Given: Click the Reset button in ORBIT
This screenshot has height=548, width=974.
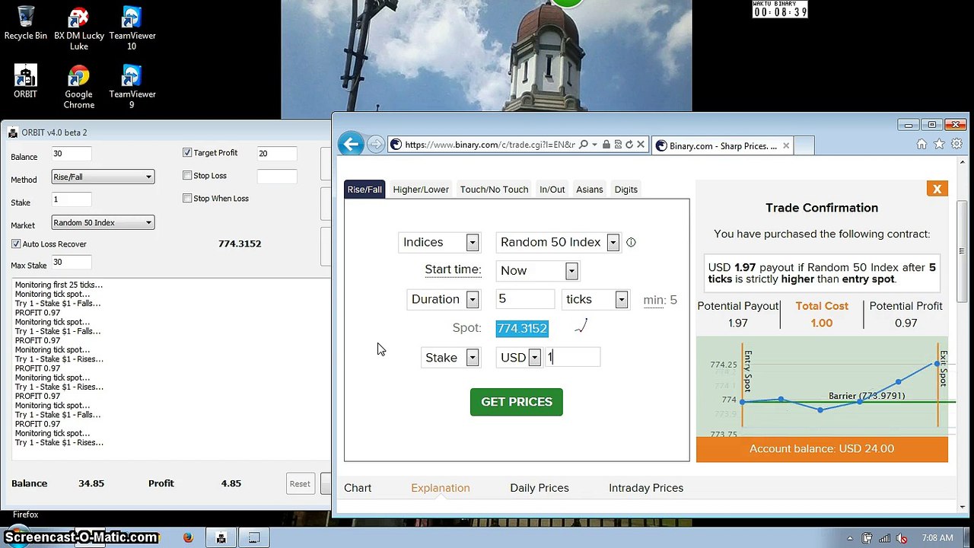Looking at the screenshot, I should (x=300, y=484).
